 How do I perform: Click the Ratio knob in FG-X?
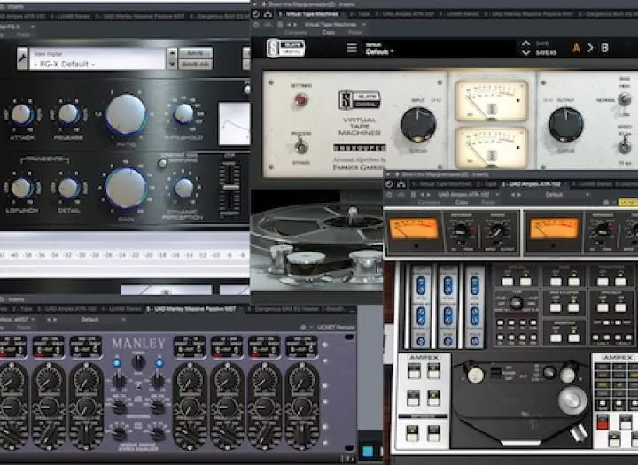[x=126, y=114]
